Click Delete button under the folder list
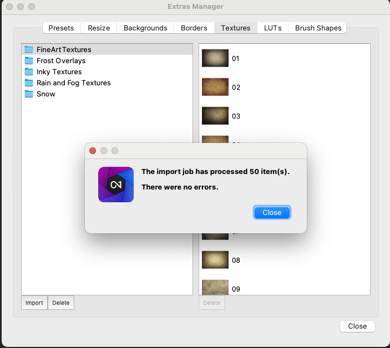This screenshot has height=348, width=390. 61,303
